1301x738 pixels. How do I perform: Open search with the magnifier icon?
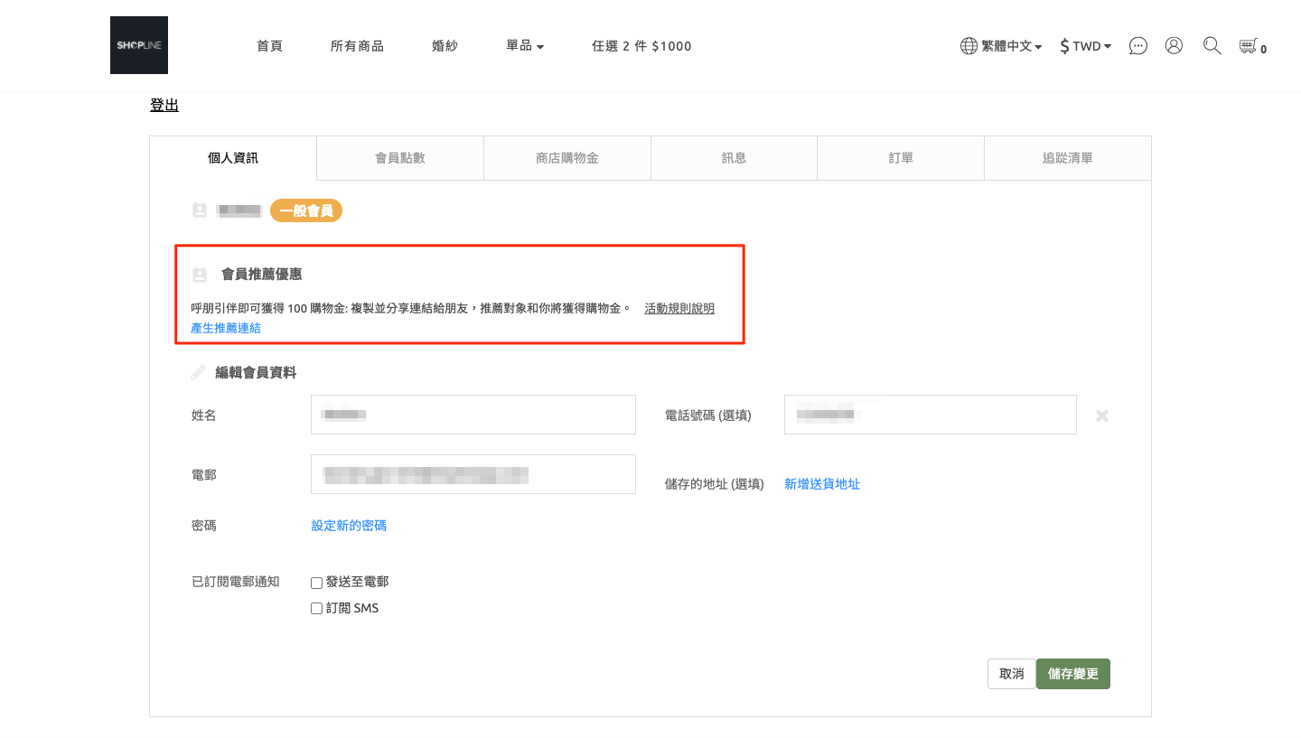coord(1212,45)
